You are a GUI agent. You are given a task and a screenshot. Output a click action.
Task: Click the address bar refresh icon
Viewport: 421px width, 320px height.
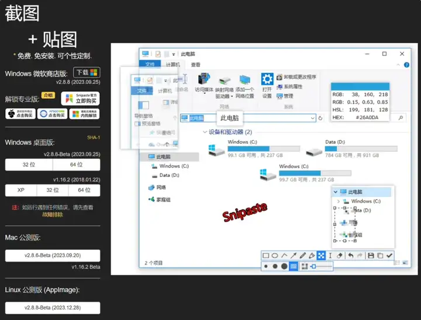coord(320,118)
